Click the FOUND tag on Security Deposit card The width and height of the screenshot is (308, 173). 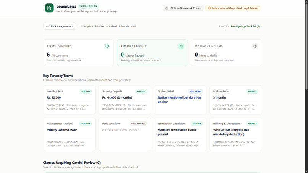[141, 91]
